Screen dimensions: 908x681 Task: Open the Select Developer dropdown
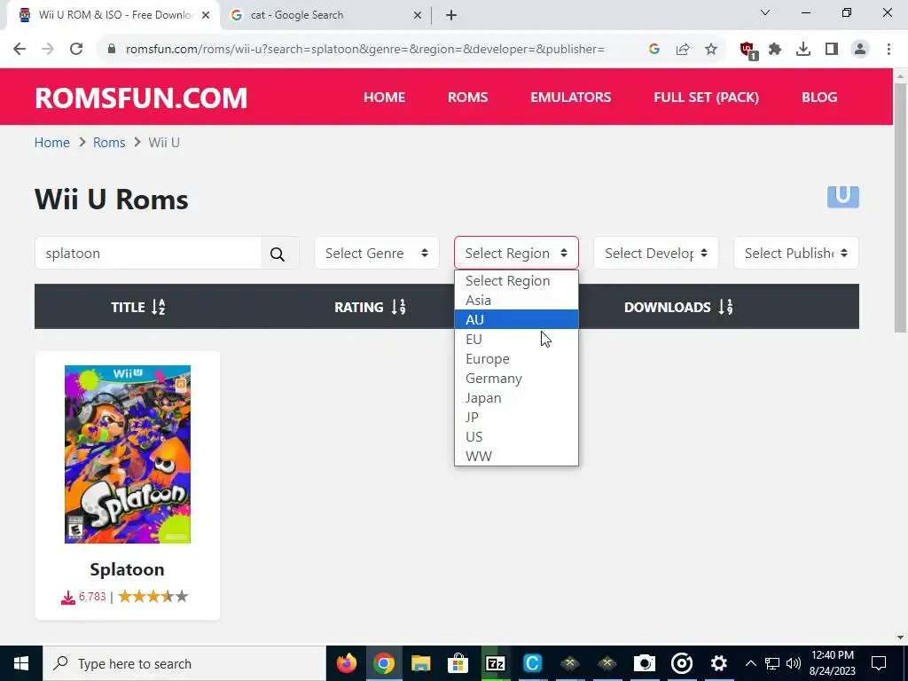point(656,253)
